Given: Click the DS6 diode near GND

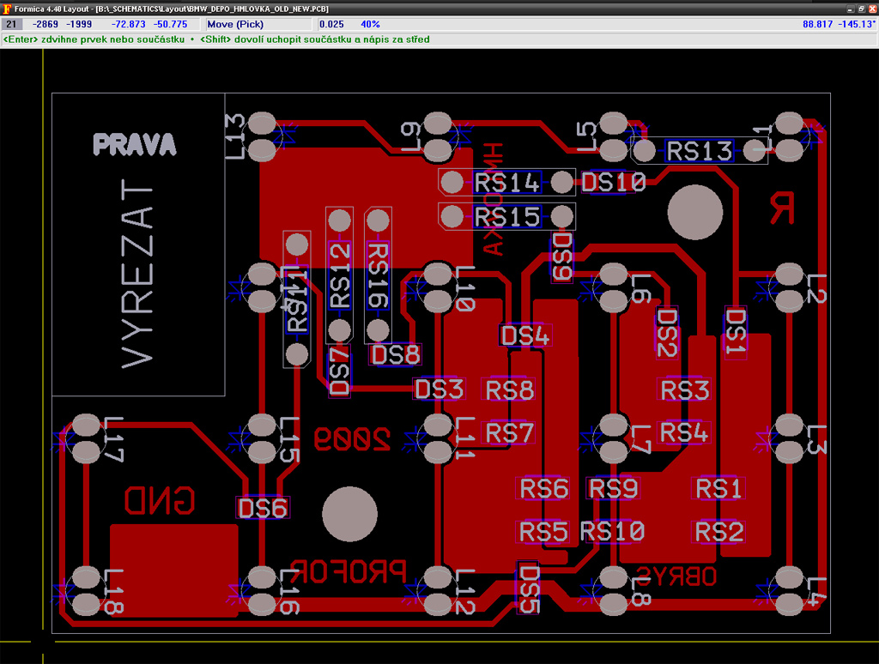Looking at the screenshot, I should 263,508.
